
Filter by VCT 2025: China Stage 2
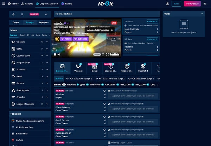click(79, 78)
